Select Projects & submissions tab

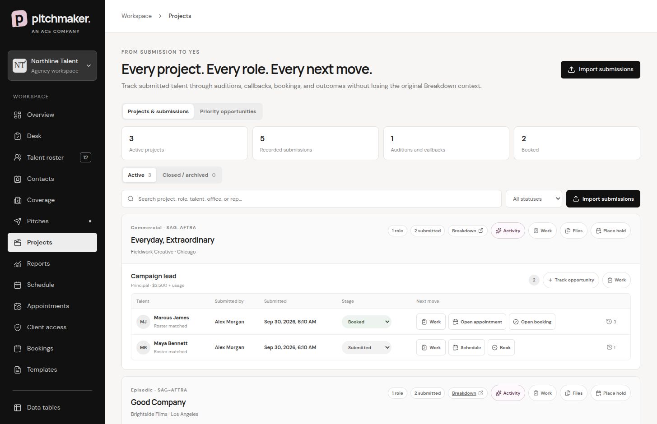[x=158, y=111]
